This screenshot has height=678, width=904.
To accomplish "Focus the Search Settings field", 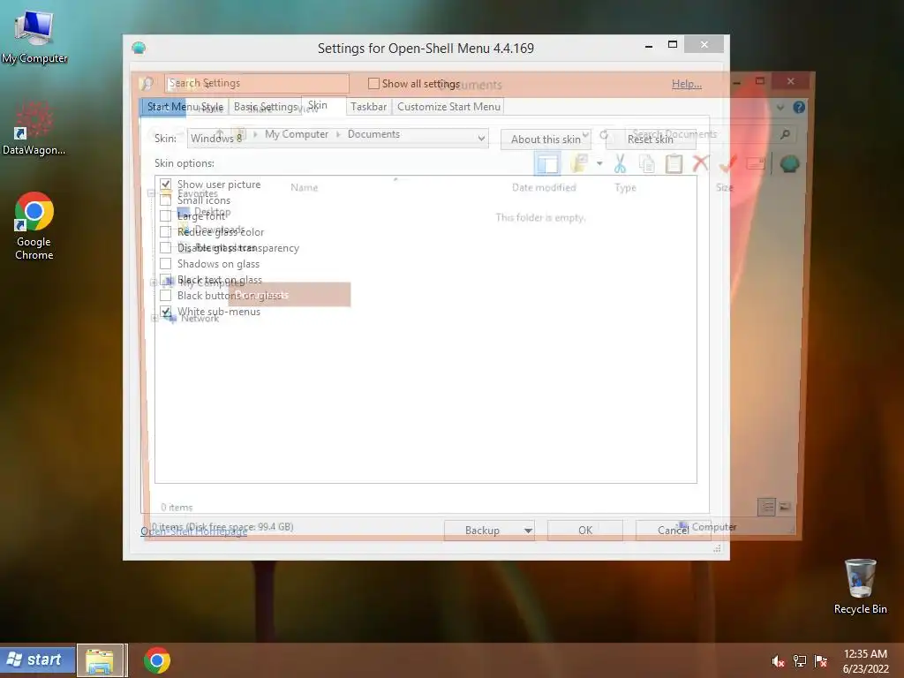I will [257, 83].
